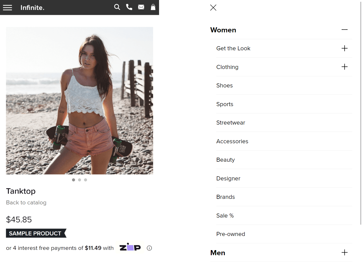Click the Zip payment logo
Viewport: 362px width, 262px height.
(x=130, y=247)
